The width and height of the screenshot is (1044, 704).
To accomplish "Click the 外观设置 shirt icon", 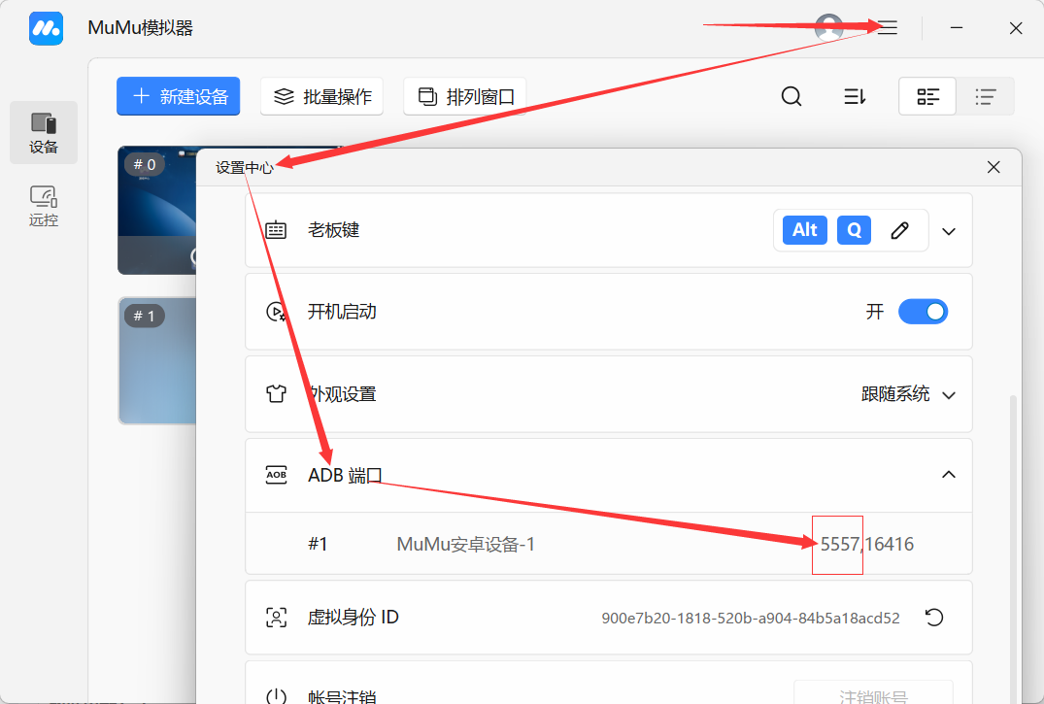I will (x=276, y=393).
